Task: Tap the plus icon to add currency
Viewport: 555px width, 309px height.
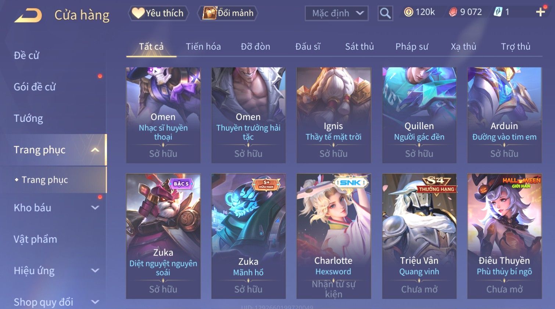Action: coord(540,12)
